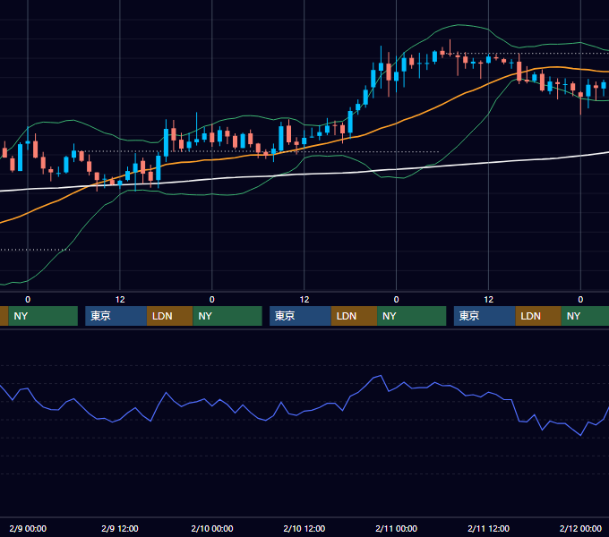Click the 2/11 12:00 date label
The image size is (609, 537).
coord(488,528)
